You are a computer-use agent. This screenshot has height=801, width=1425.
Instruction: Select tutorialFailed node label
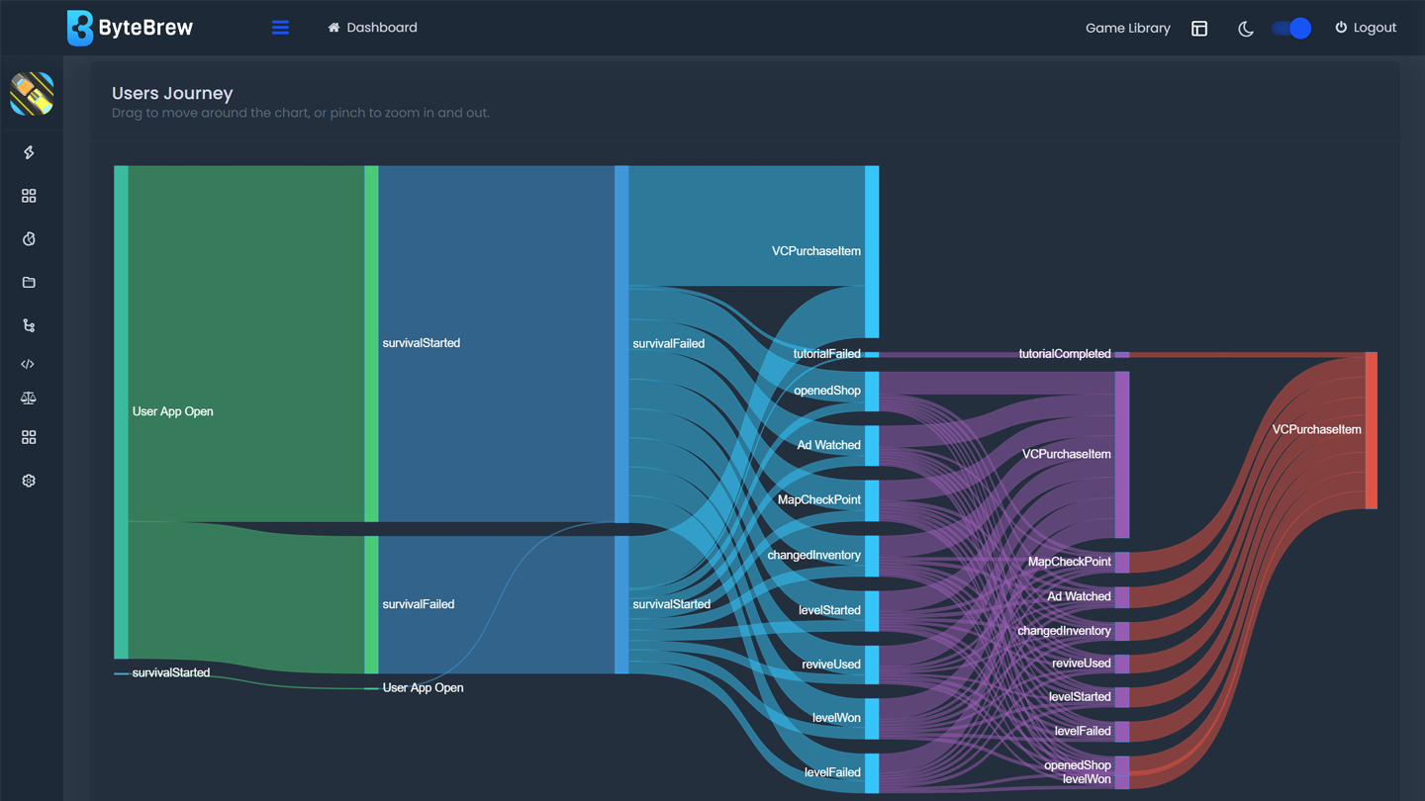(827, 354)
